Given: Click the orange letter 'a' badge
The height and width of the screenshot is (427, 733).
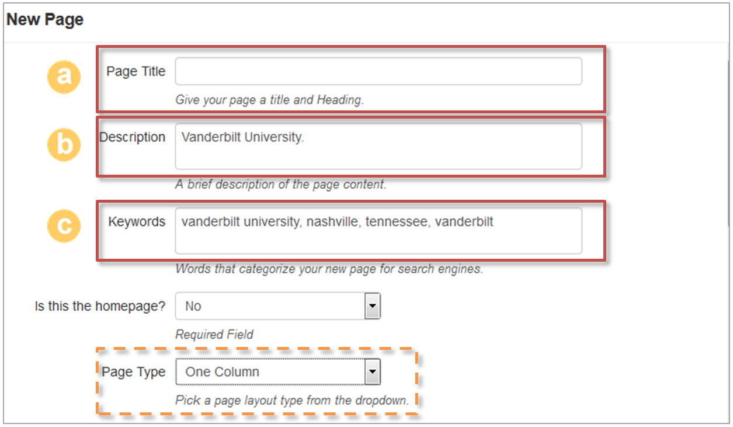Looking at the screenshot, I should [64, 75].
